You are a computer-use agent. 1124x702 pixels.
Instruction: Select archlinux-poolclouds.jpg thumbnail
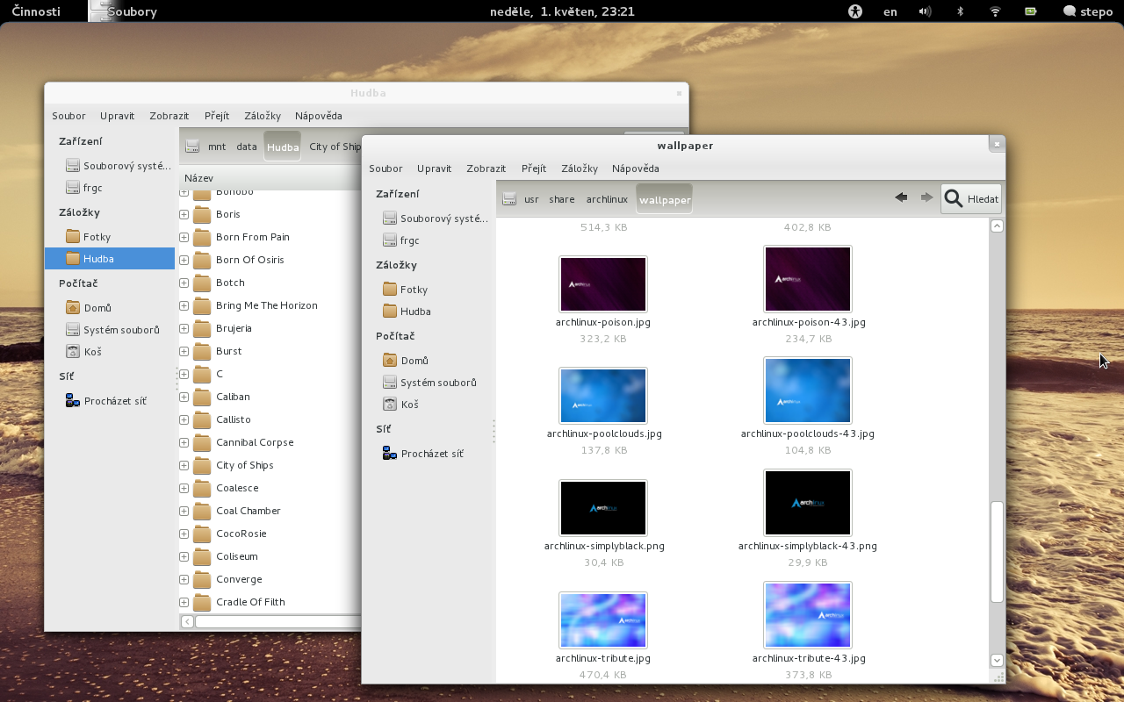tap(603, 396)
